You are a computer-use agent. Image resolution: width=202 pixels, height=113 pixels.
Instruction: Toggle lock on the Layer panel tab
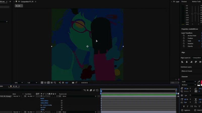click(x=174, y=2)
